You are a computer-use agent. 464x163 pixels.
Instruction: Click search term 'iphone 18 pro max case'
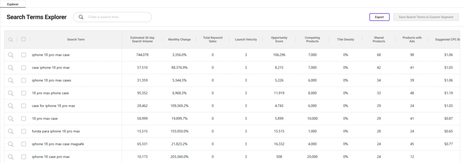(x=51, y=55)
